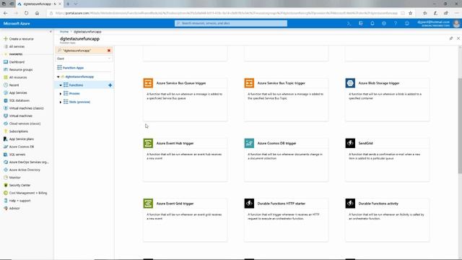Go back with the browser back arrow
The height and width of the screenshot is (260, 462).
[6, 13]
